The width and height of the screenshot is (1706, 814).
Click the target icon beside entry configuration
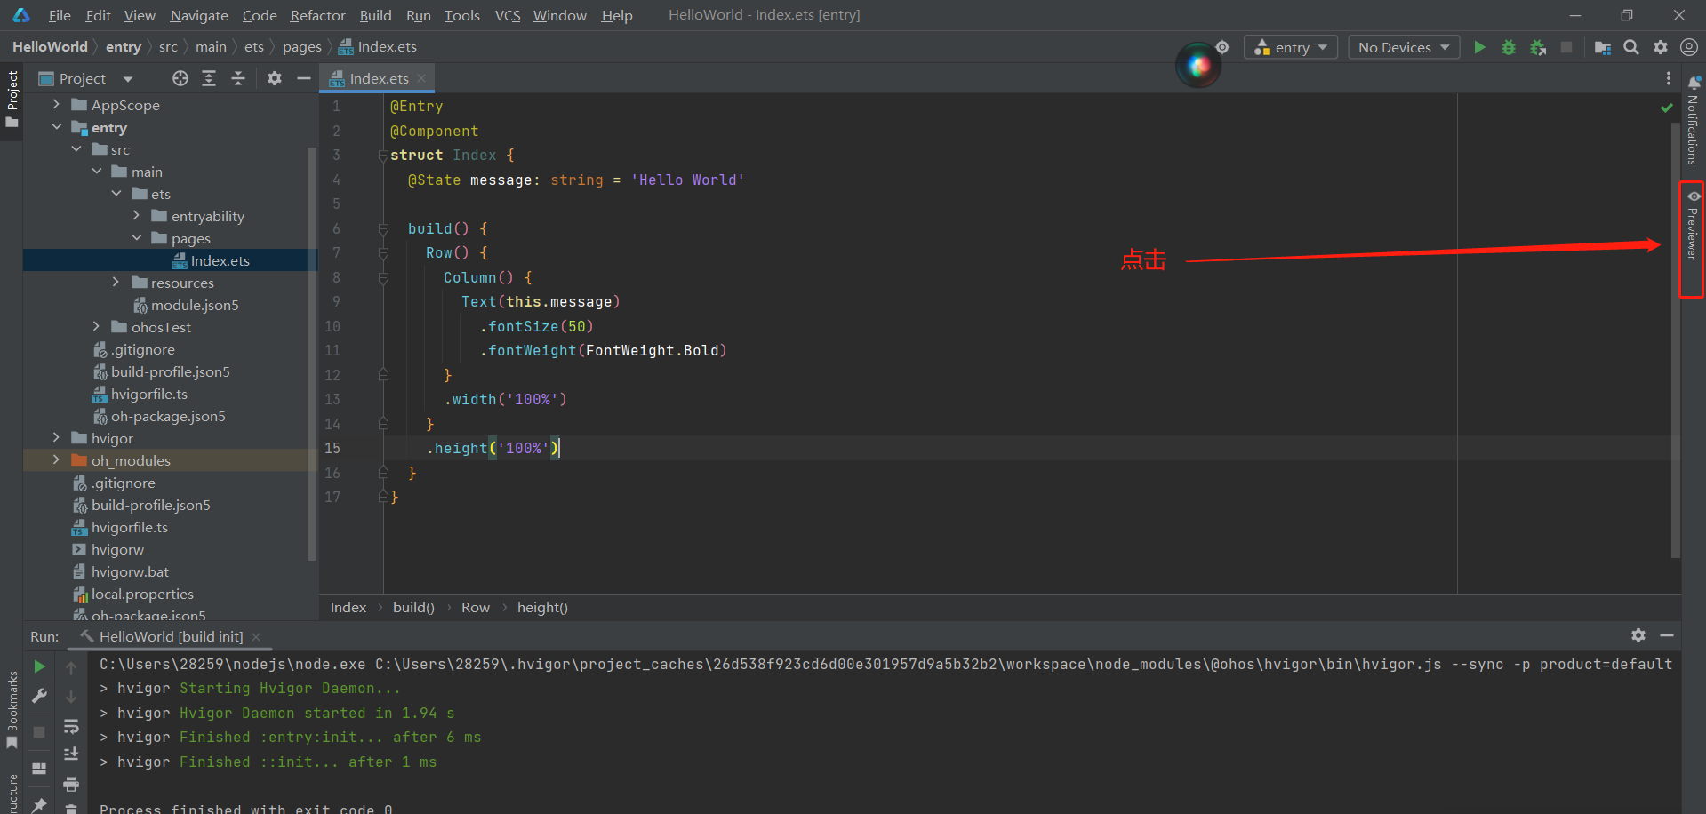(1223, 47)
